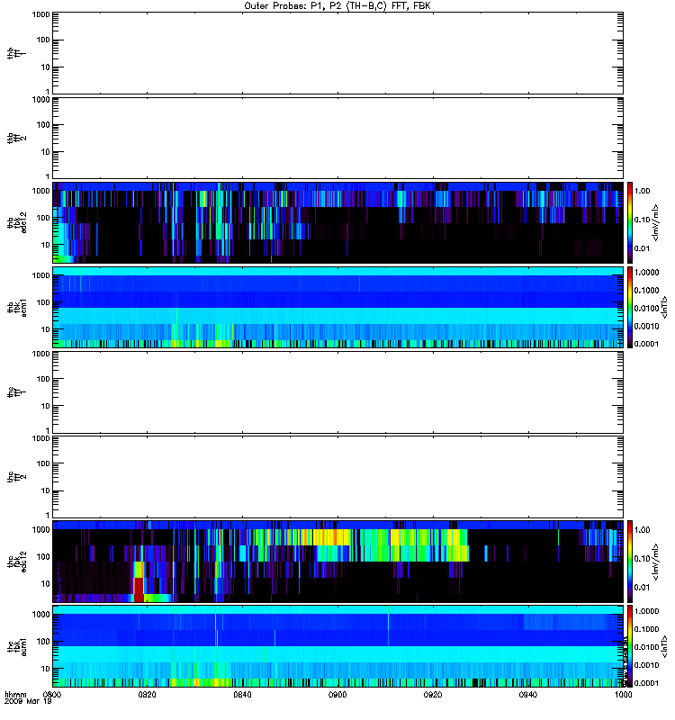Click the "thc fff 2" y-axis label
This screenshot has width=675, height=720.
[x=16, y=477]
